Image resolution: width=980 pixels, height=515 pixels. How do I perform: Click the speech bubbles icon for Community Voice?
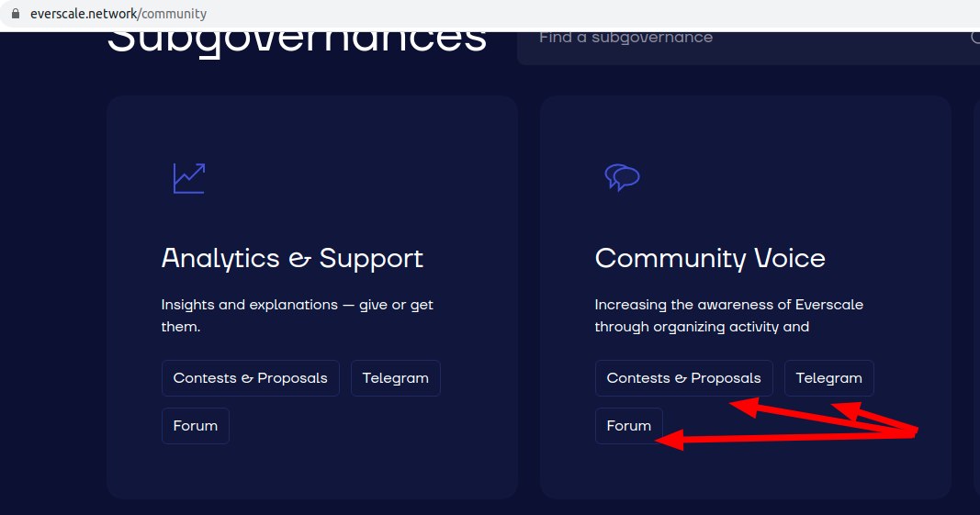[622, 177]
